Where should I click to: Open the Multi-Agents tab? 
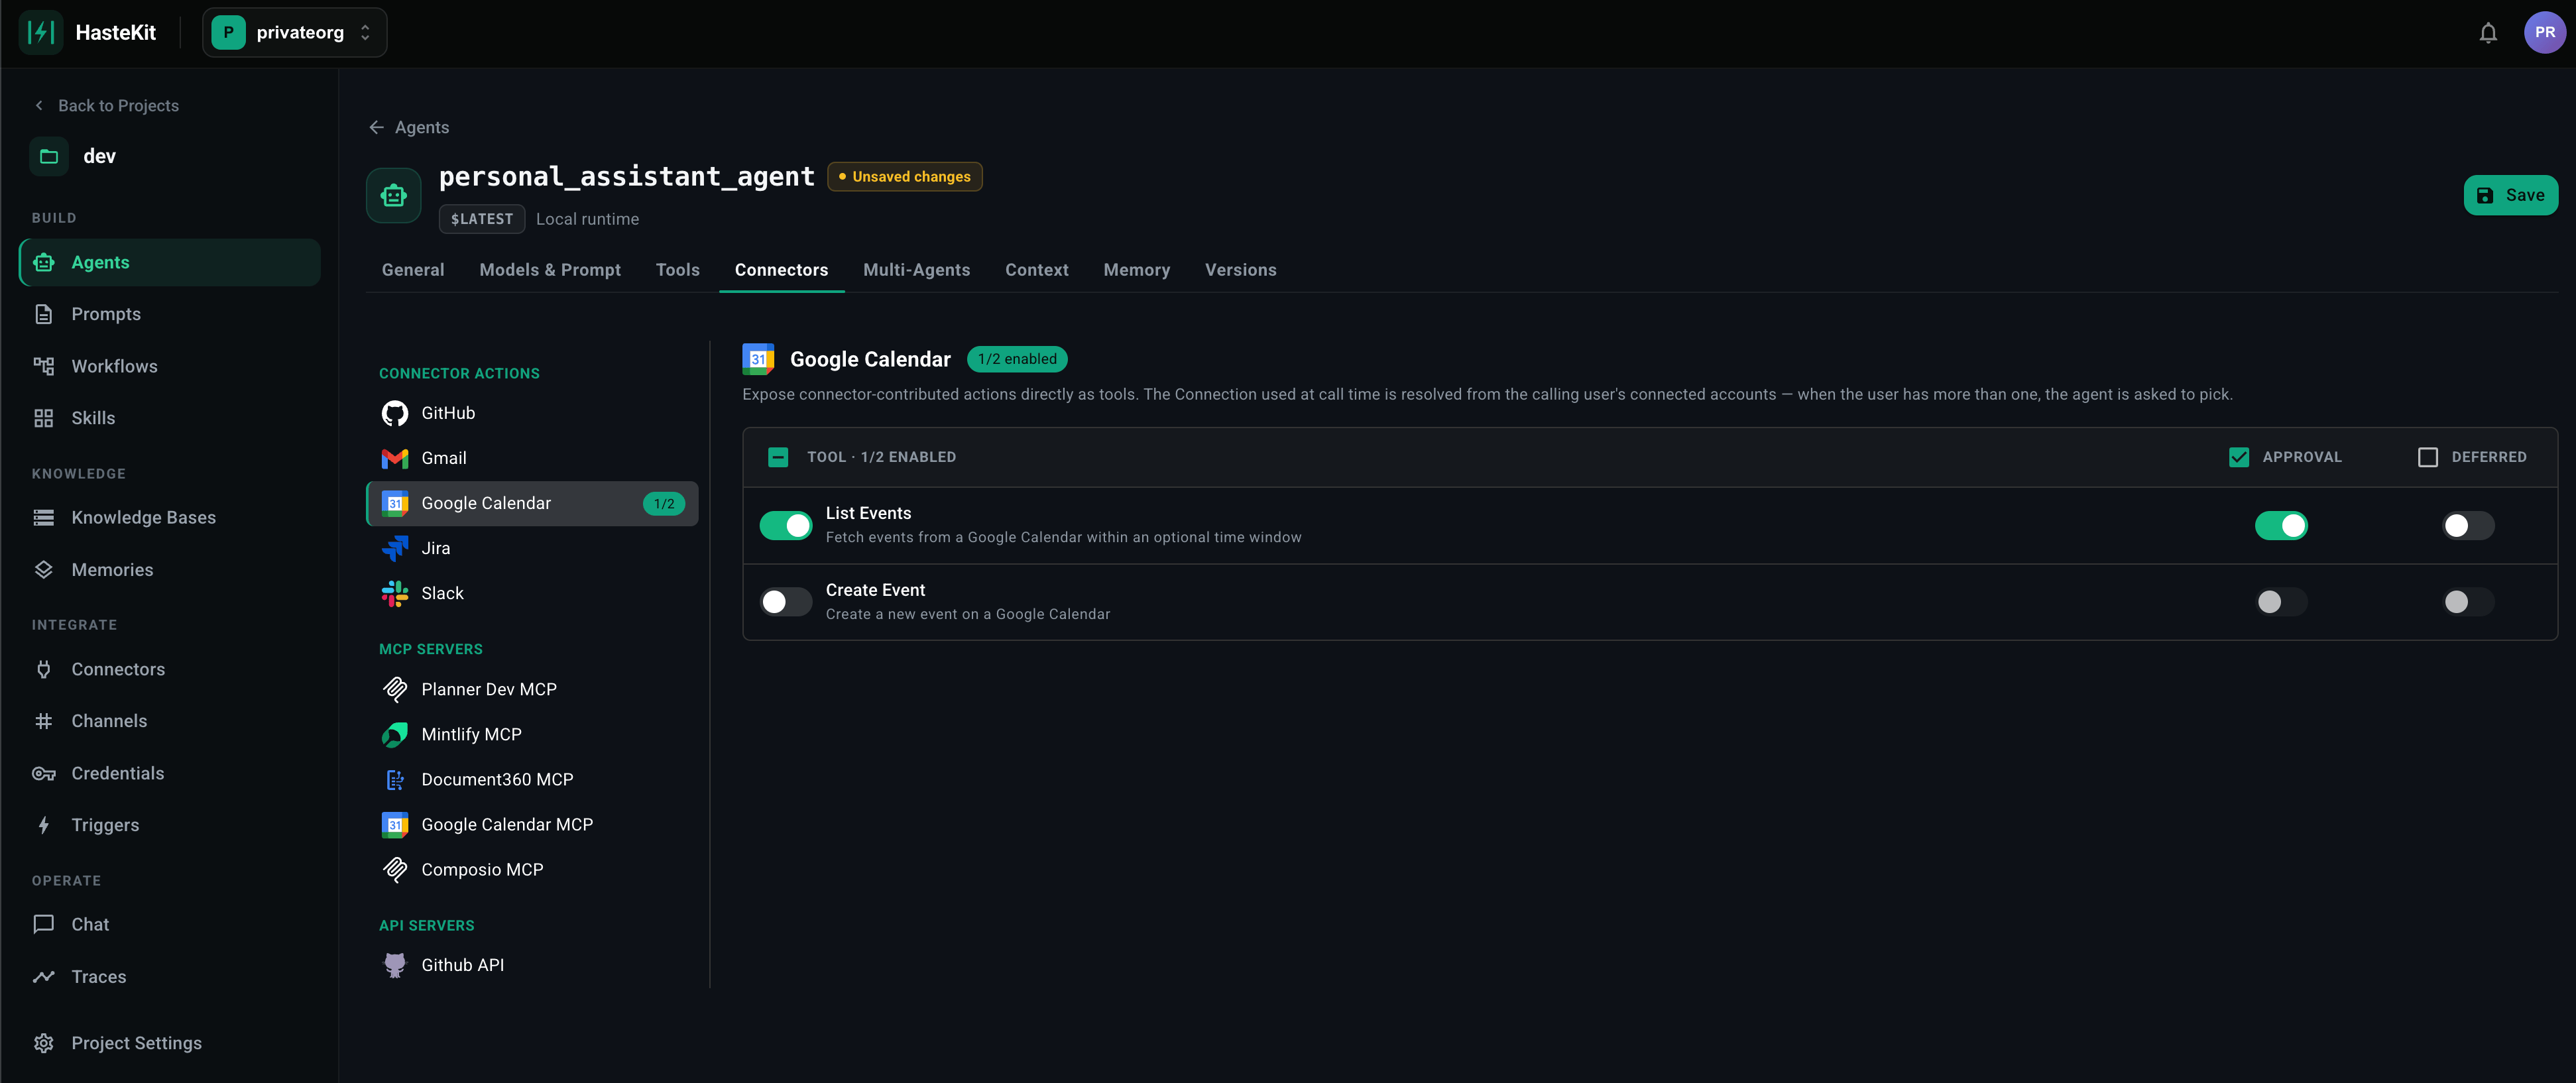916,270
